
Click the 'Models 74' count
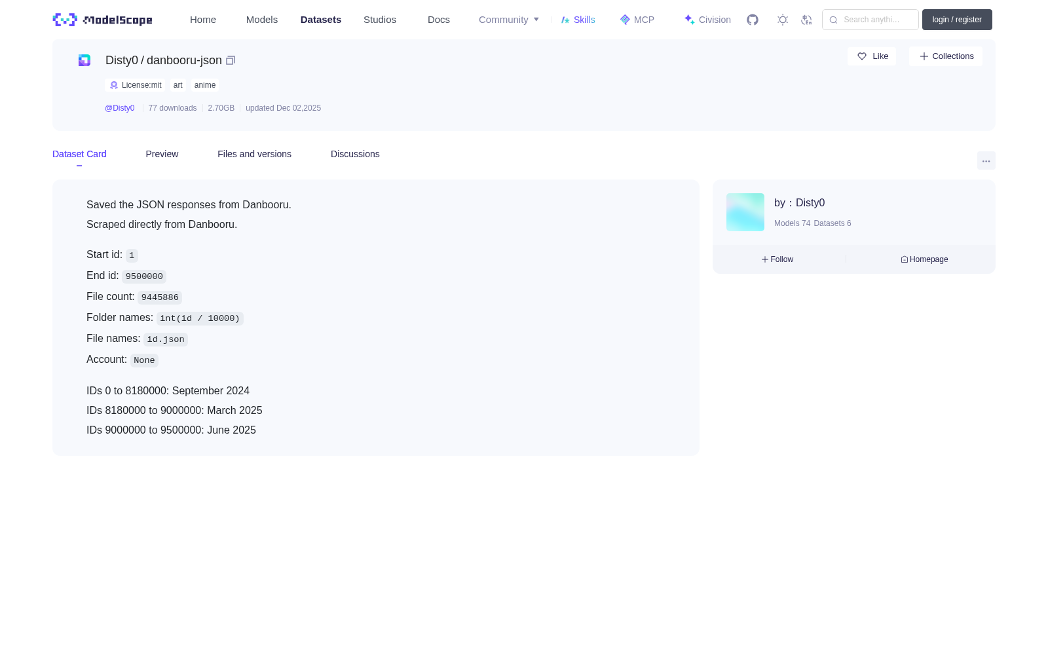792,223
